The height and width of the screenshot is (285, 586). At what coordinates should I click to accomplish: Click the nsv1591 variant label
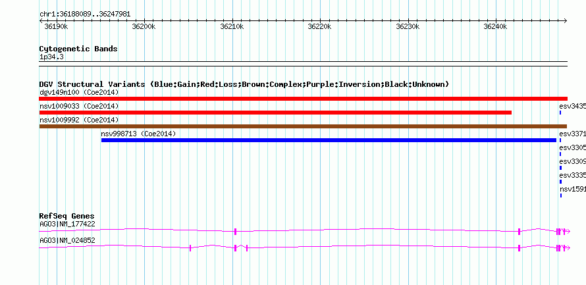pos(573,189)
